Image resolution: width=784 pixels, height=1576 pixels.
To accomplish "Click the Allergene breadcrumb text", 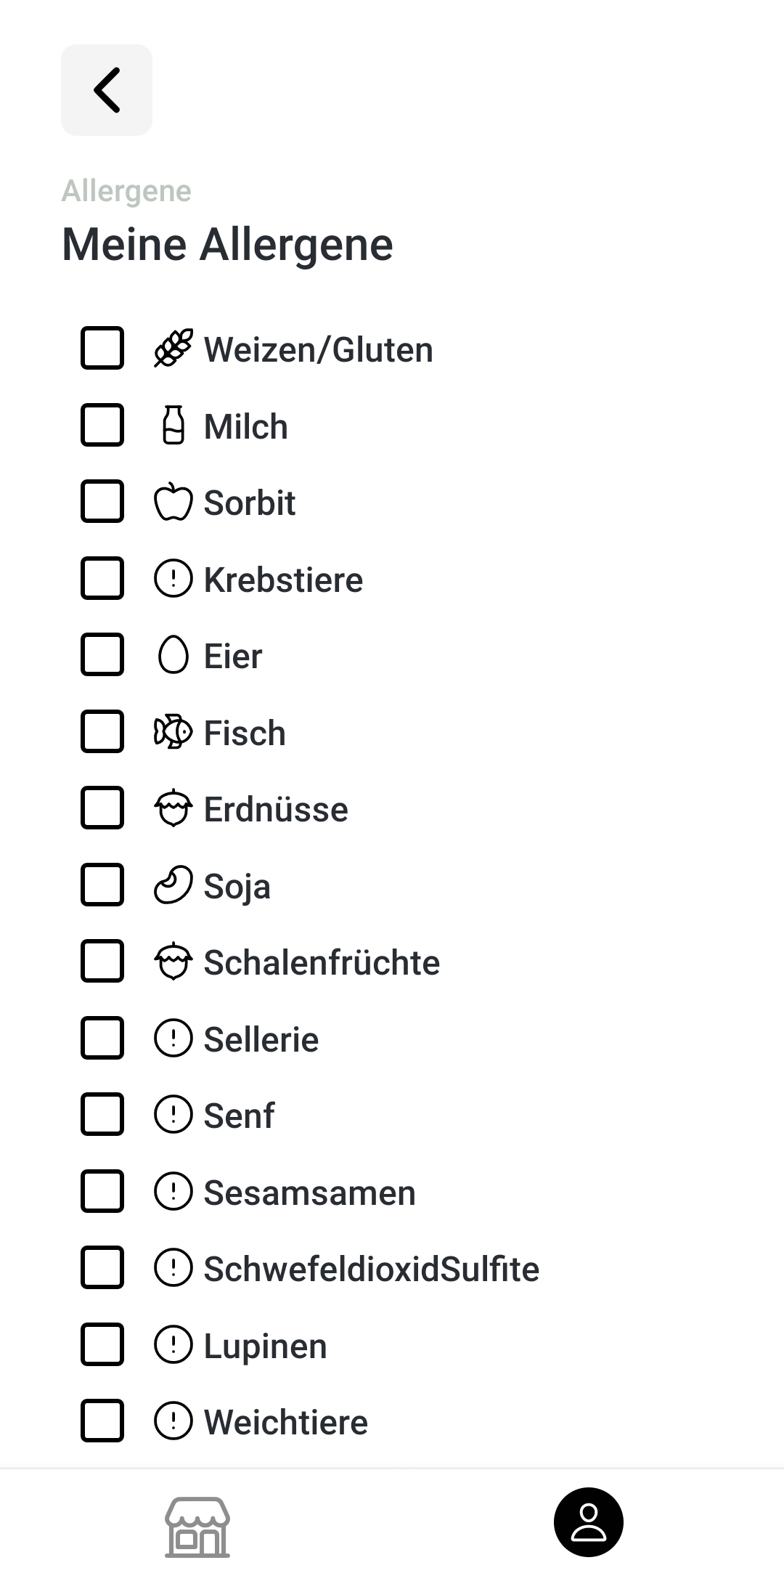I will (x=126, y=191).
